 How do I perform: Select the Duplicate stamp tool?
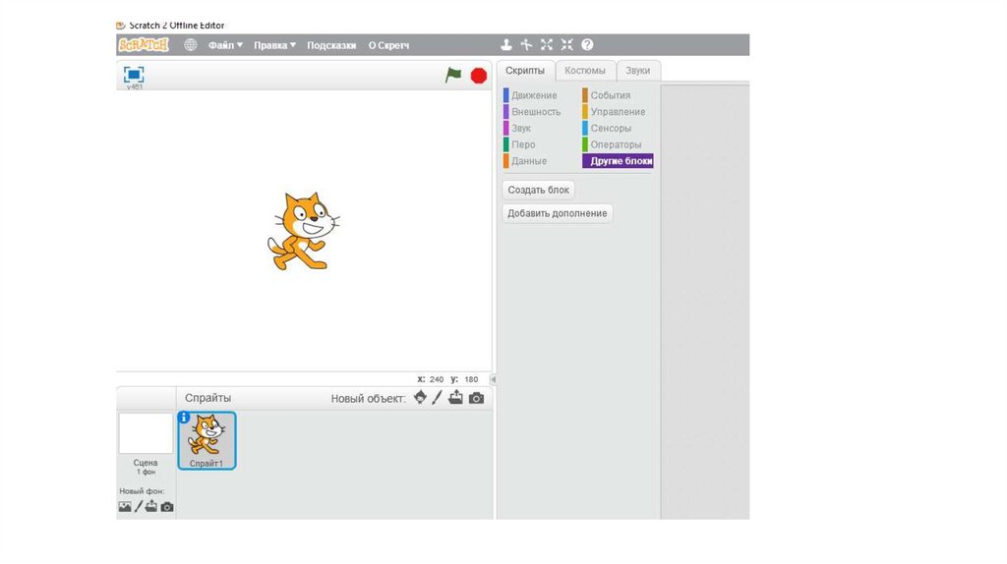(506, 45)
